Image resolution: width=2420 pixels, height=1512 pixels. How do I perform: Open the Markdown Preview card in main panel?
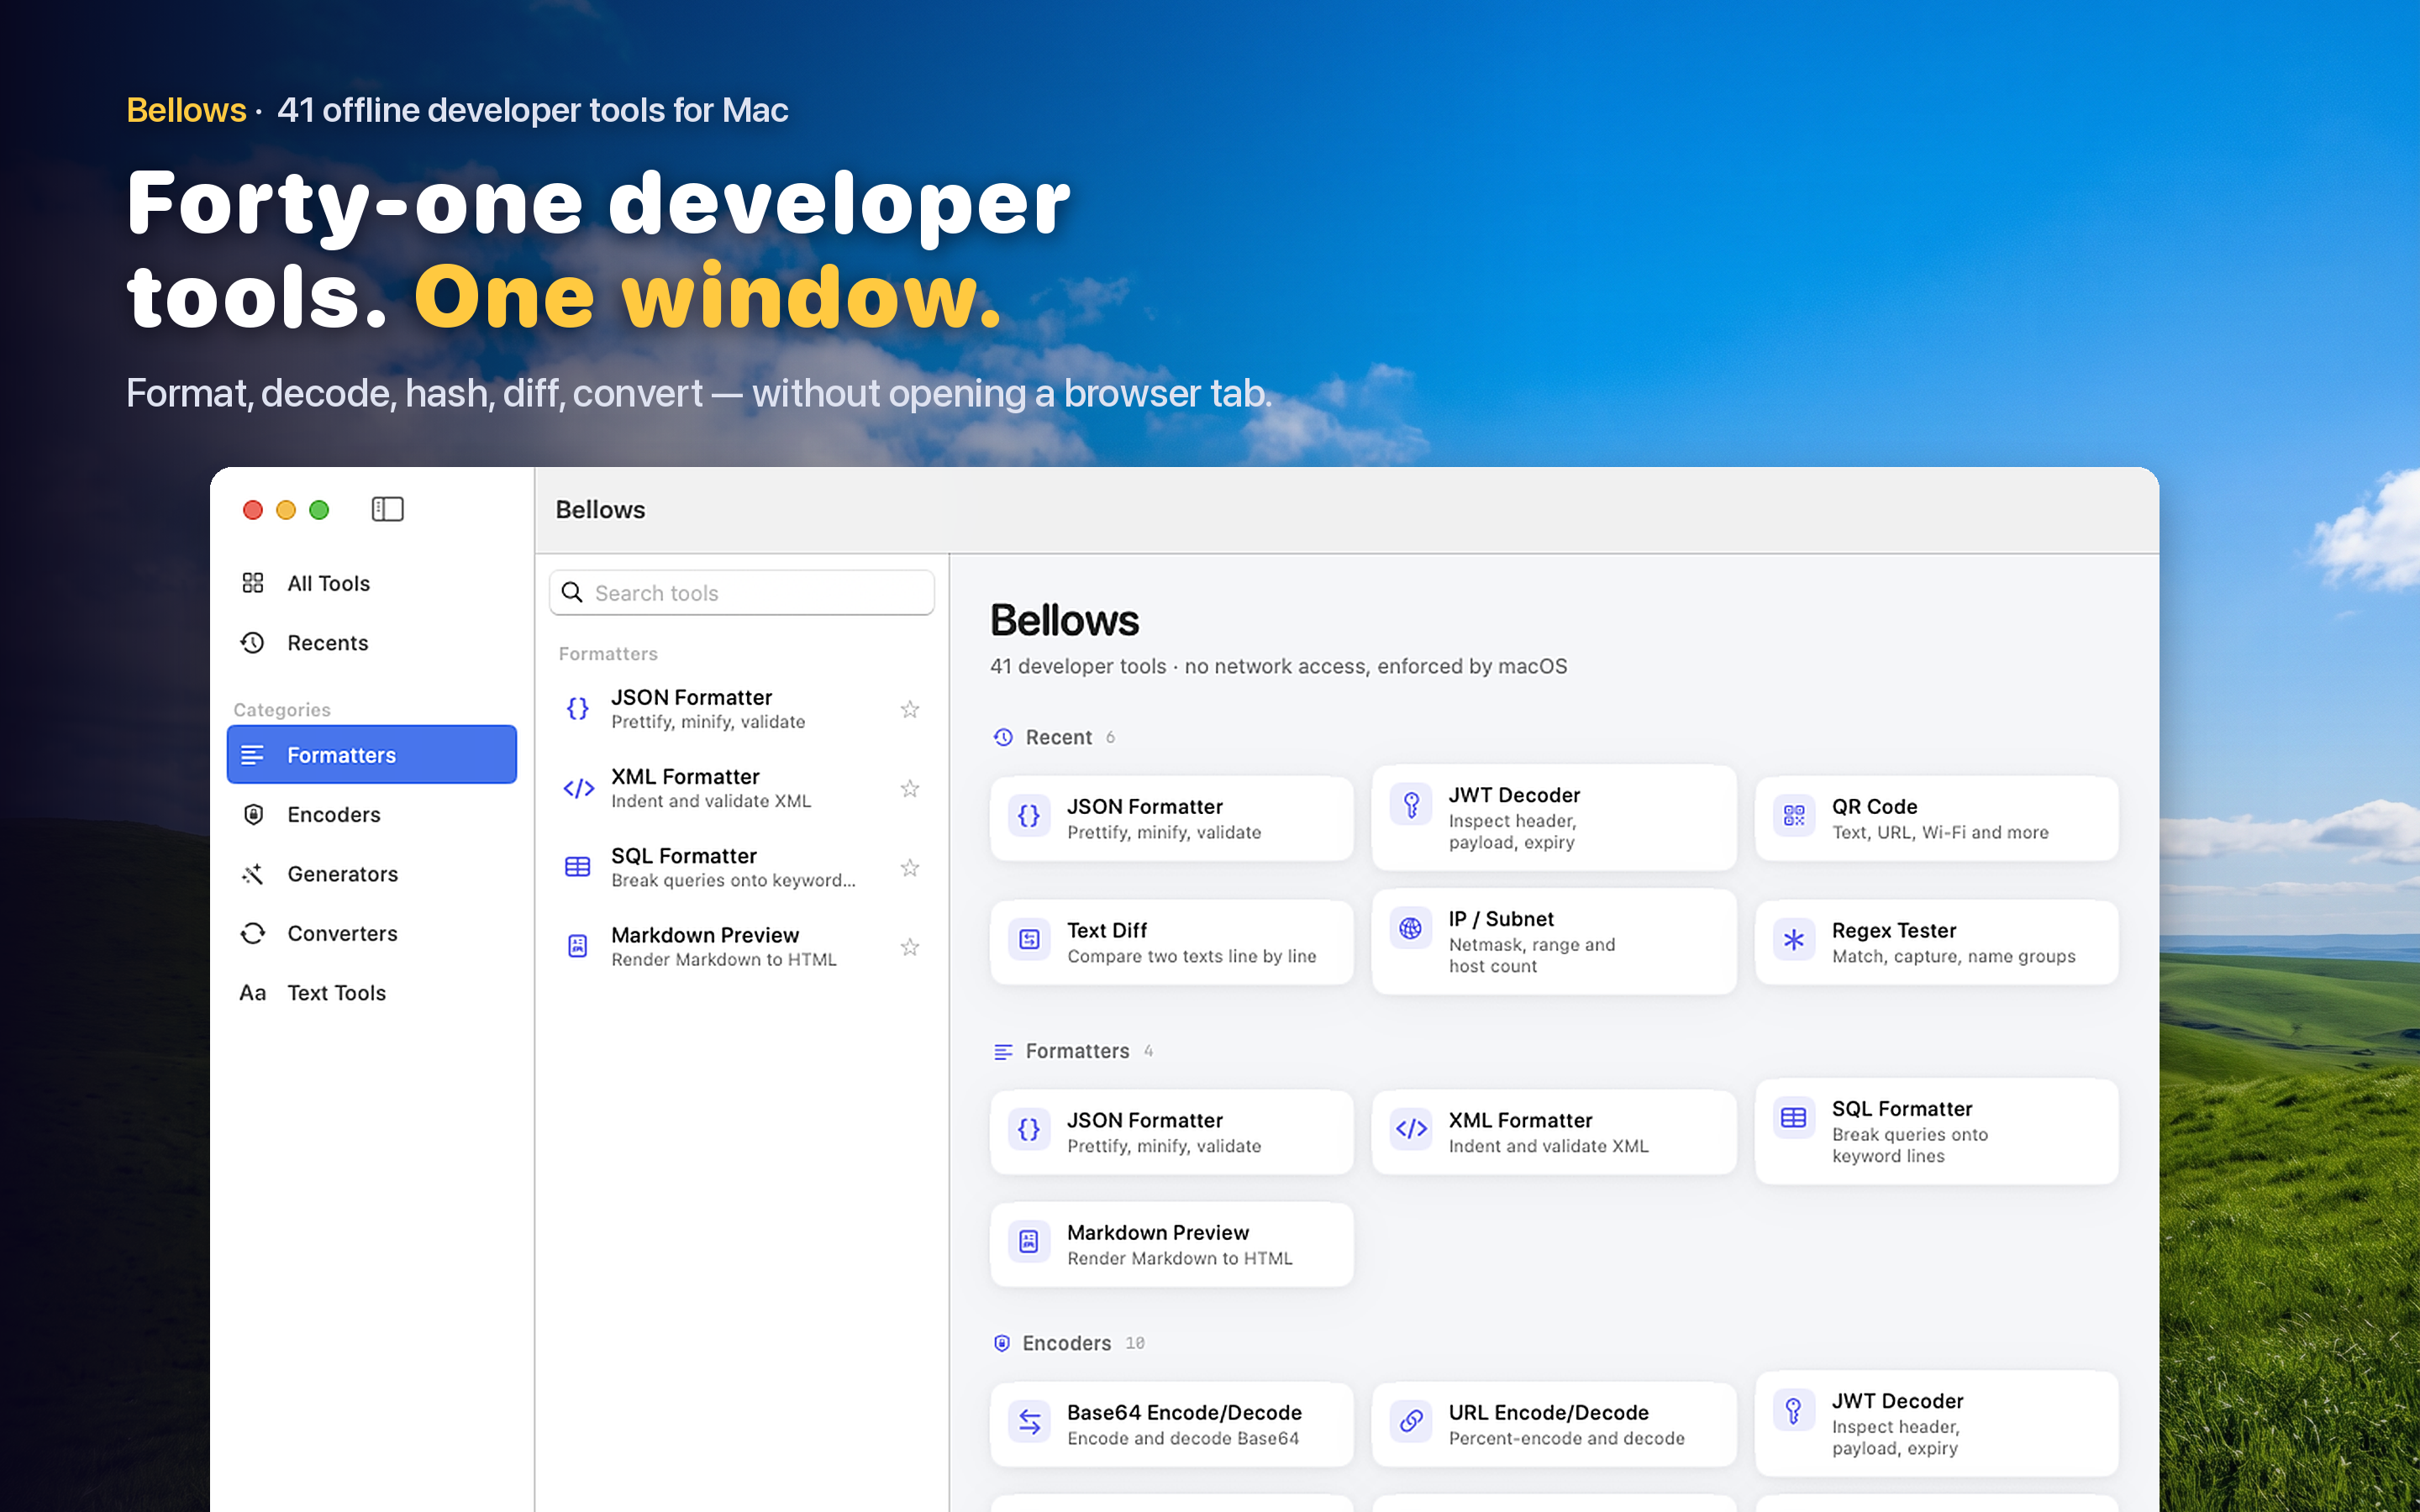tap(1172, 1244)
